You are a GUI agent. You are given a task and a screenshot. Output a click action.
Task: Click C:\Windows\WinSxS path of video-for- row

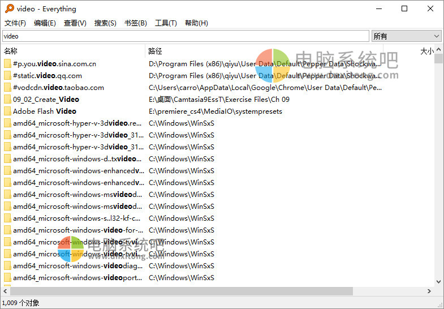(182, 230)
